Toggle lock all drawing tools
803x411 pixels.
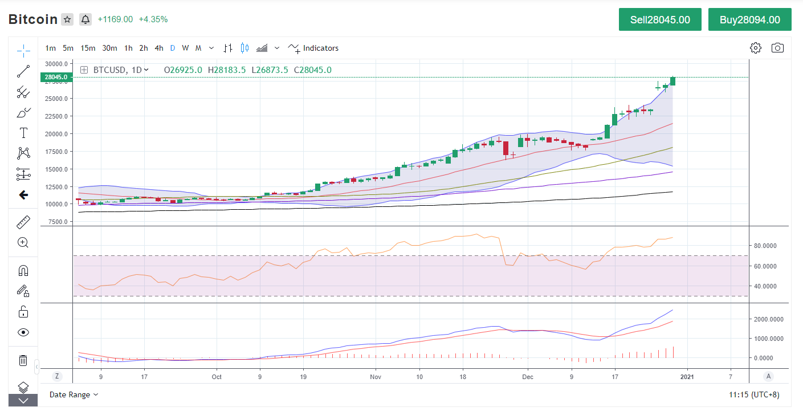(23, 311)
